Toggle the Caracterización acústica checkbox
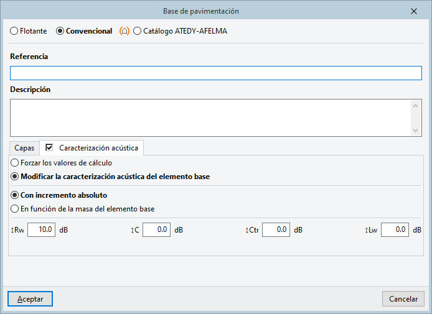 [x=50, y=148]
